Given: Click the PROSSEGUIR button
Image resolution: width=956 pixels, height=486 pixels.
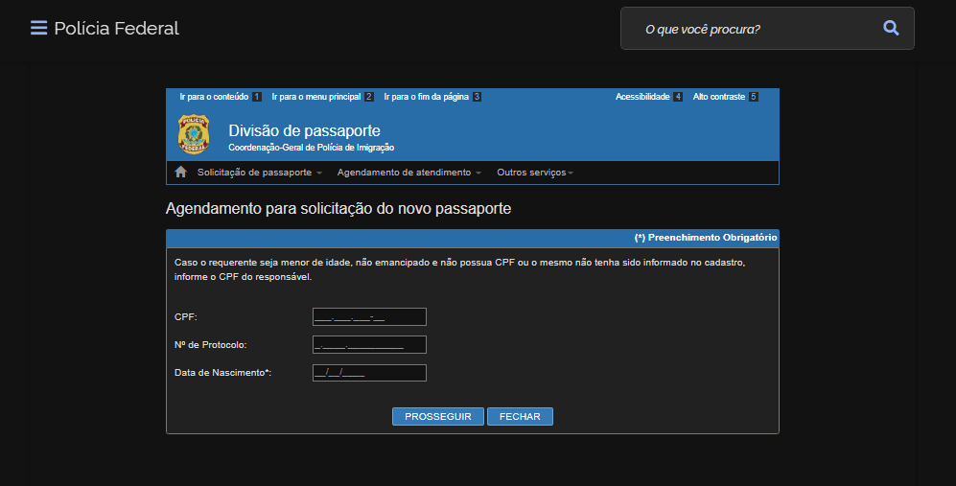Looking at the screenshot, I should (x=437, y=417).
